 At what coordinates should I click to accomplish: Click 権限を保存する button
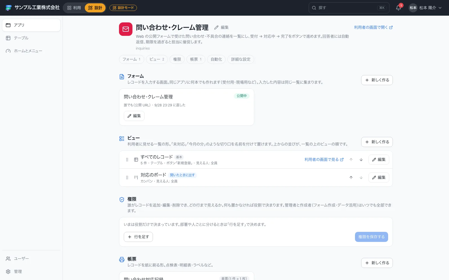(x=372, y=237)
